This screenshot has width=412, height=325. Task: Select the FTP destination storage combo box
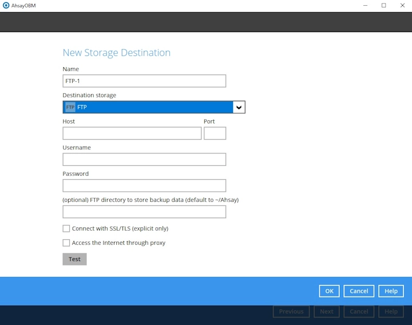pos(154,107)
